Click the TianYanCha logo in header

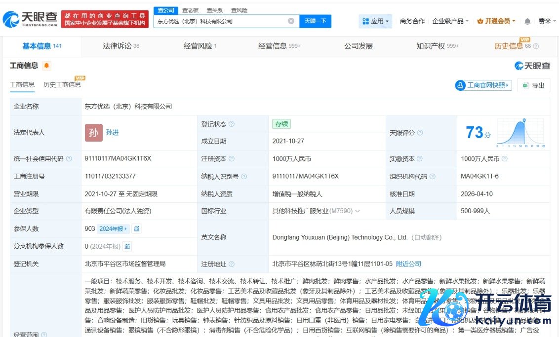(30, 19)
